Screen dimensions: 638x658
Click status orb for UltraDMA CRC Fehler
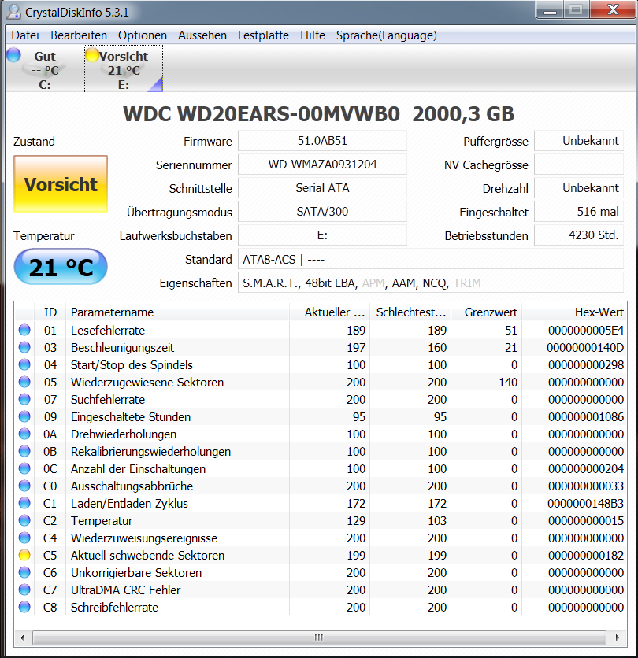coord(24,590)
